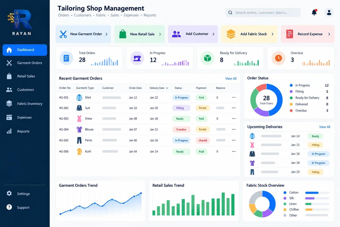
Task: Open the more options menu for order #G-001
Action: tap(234, 97)
